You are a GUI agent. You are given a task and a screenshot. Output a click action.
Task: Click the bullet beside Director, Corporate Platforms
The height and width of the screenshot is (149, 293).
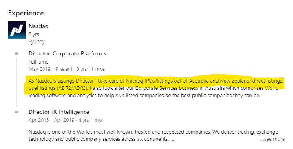pyautogui.click(x=17, y=54)
